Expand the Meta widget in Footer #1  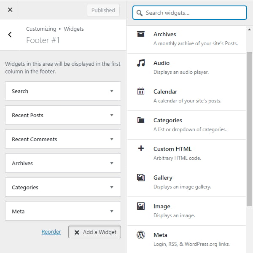coord(112,211)
